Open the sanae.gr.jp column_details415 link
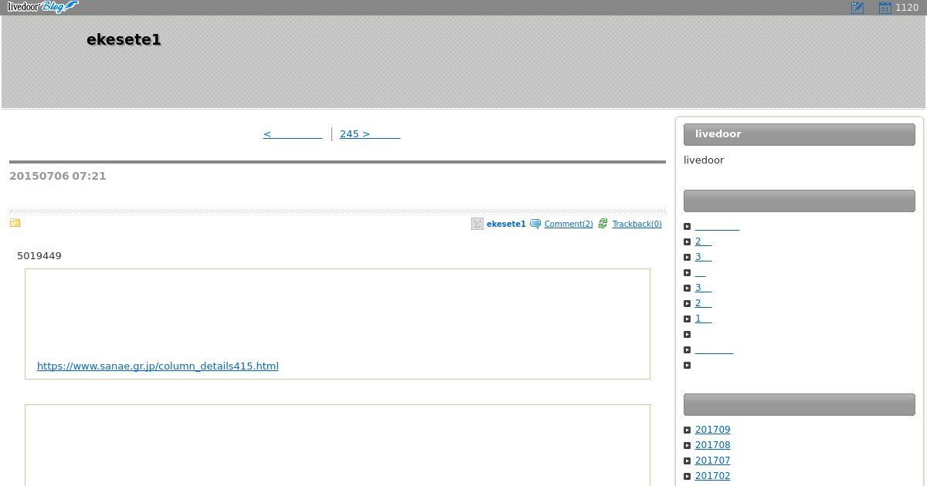 click(158, 366)
